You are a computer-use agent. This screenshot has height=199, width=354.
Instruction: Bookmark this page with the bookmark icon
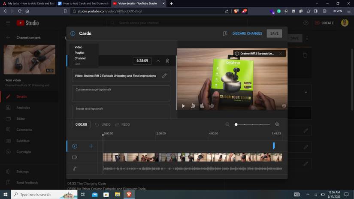[x=65, y=11]
